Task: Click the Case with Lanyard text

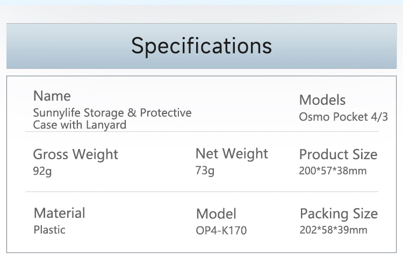Action: click(x=80, y=125)
